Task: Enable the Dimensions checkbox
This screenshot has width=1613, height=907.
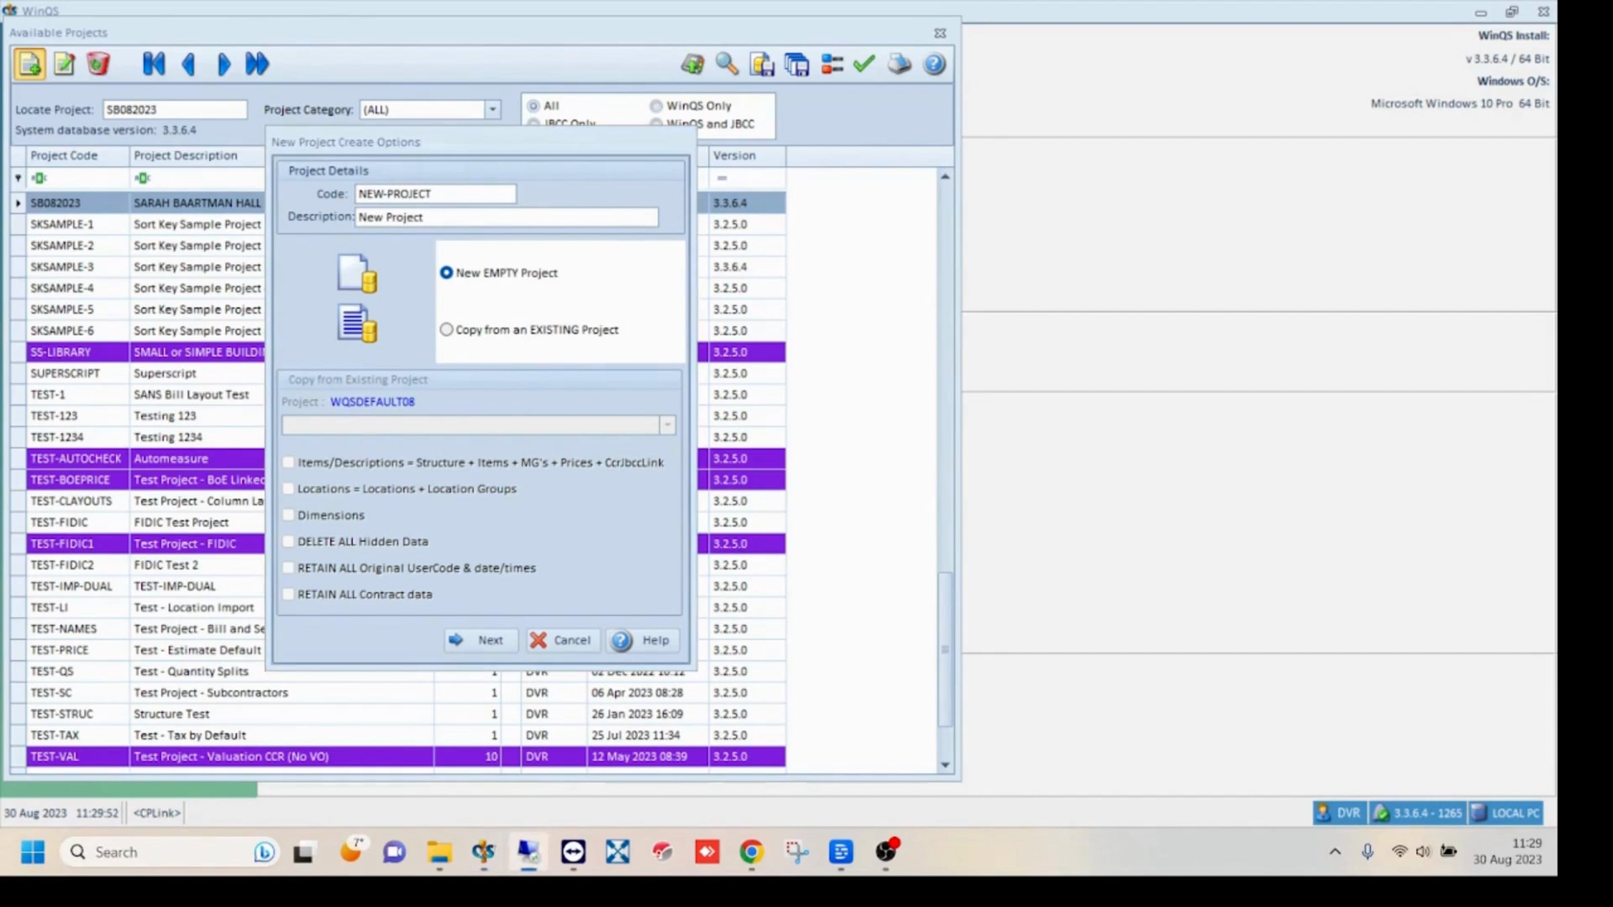Action: pos(289,515)
